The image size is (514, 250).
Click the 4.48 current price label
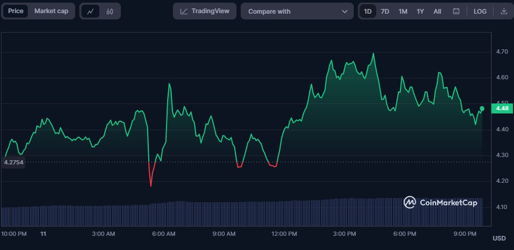click(x=500, y=109)
